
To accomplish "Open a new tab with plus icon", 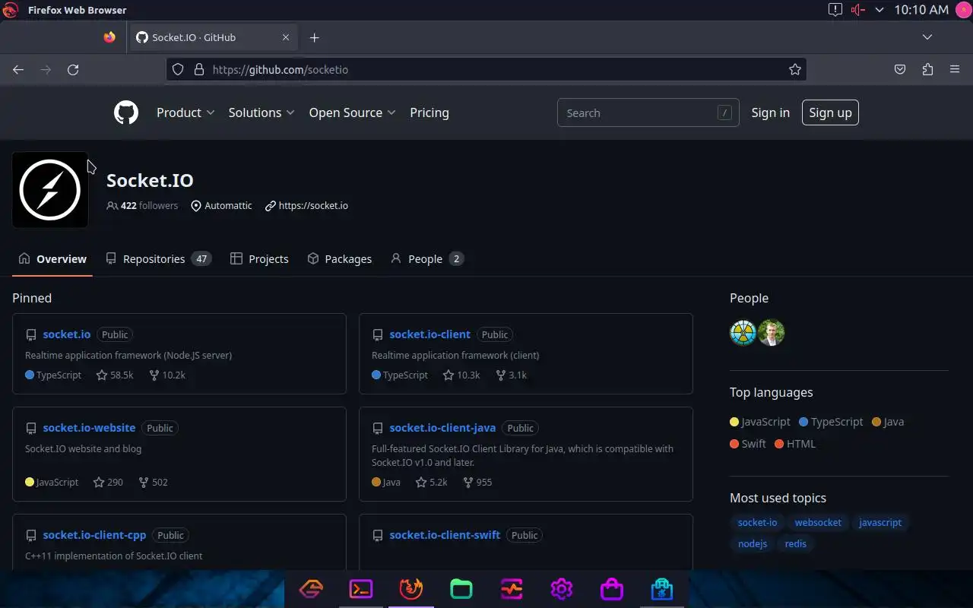I will pos(315,37).
